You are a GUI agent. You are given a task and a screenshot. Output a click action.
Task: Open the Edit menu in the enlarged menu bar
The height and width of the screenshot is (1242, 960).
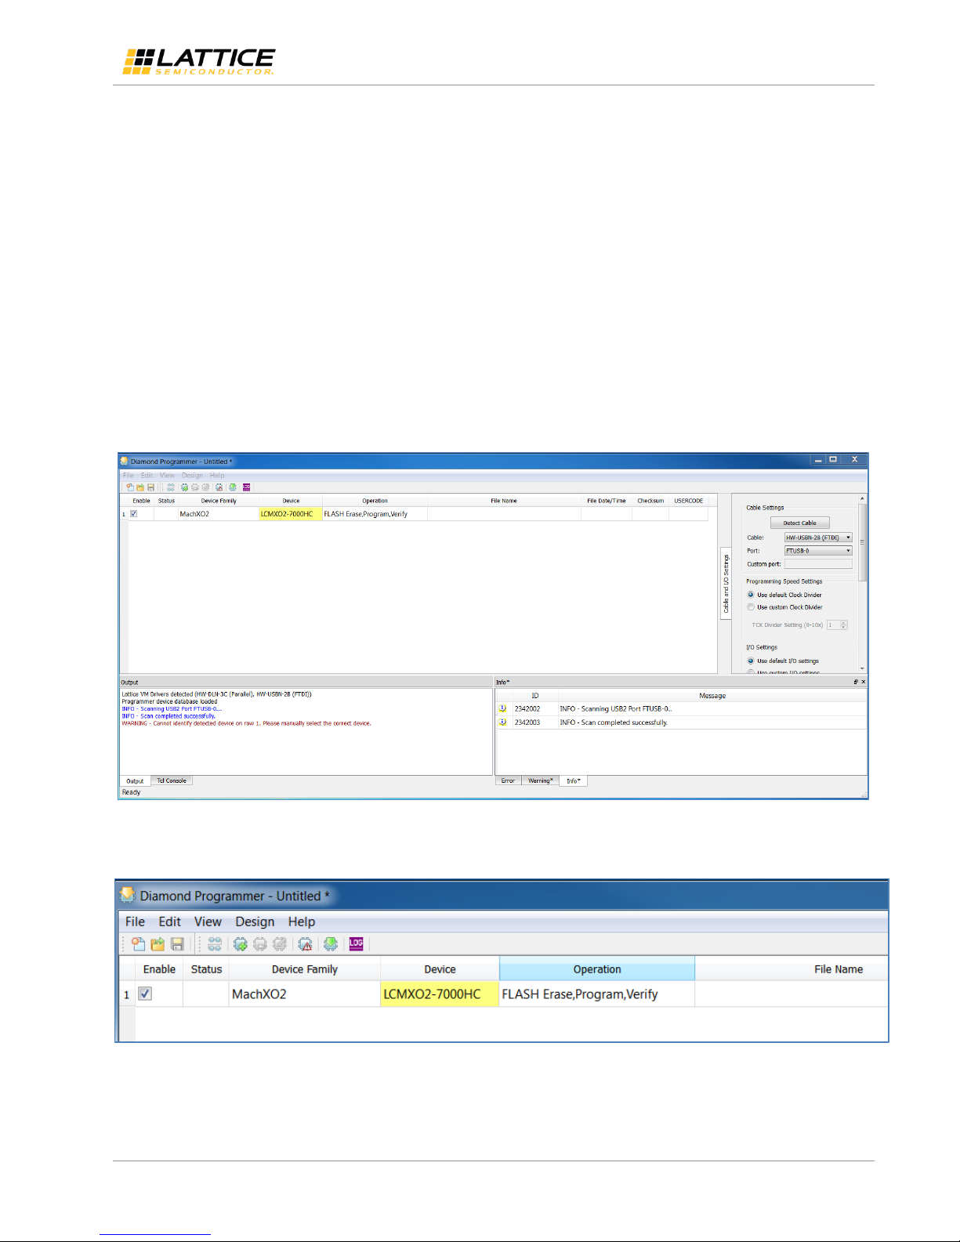tap(169, 922)
